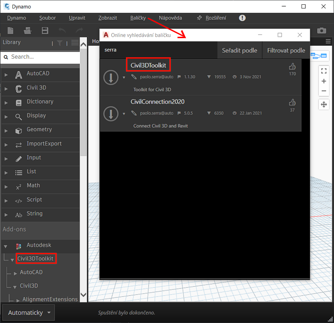Click the Math x² icon
The width and height of the screenshot is (334, 323).
click(x=19, y=187)
